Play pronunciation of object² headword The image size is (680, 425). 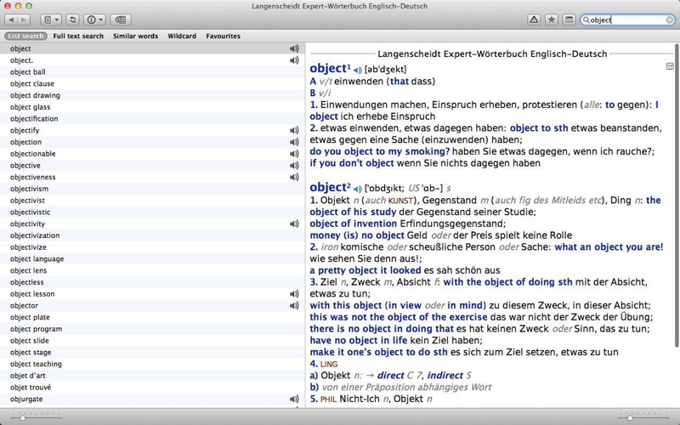pos(357,189)
